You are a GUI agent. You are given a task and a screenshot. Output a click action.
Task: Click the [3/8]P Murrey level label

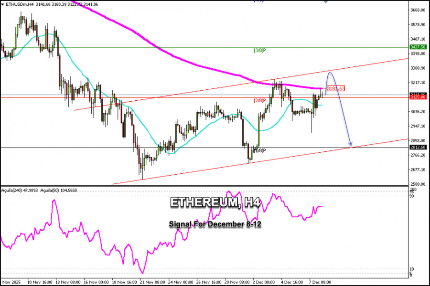(260, 51)
